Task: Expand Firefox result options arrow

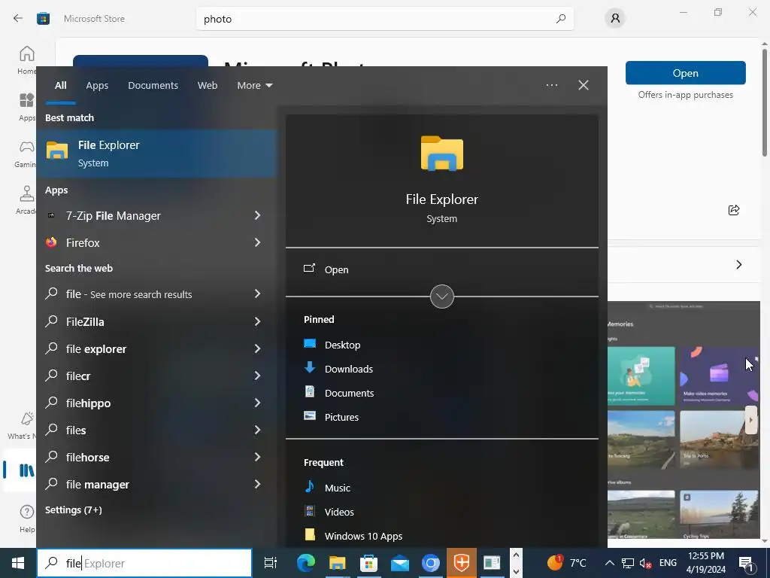Action: pyautogui.click(x=257, y=242)
